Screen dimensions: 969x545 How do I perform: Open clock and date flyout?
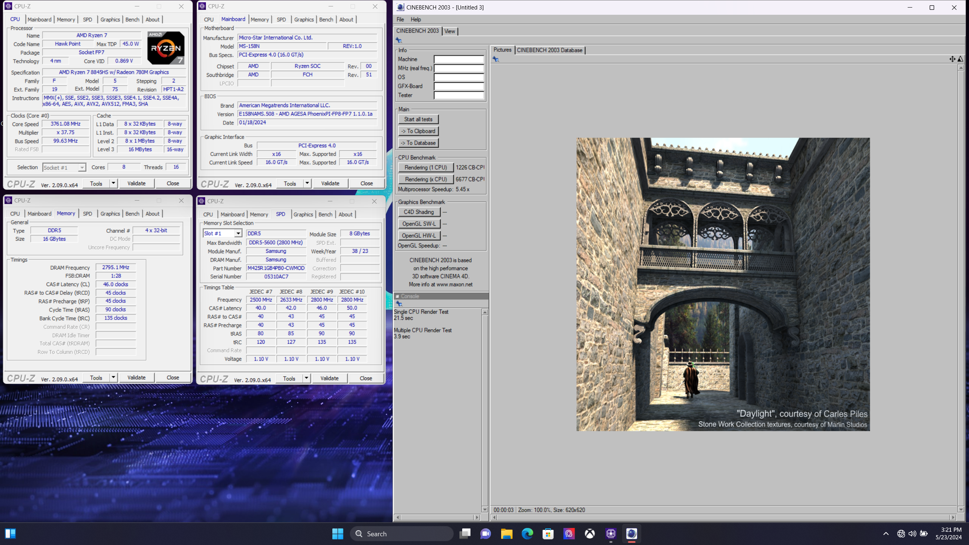[x=948, y=534]
